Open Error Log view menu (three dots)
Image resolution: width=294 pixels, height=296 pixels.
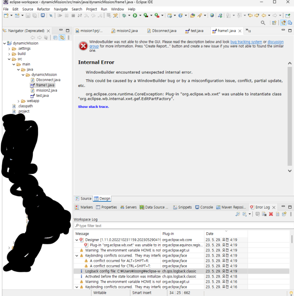[291, 214]
